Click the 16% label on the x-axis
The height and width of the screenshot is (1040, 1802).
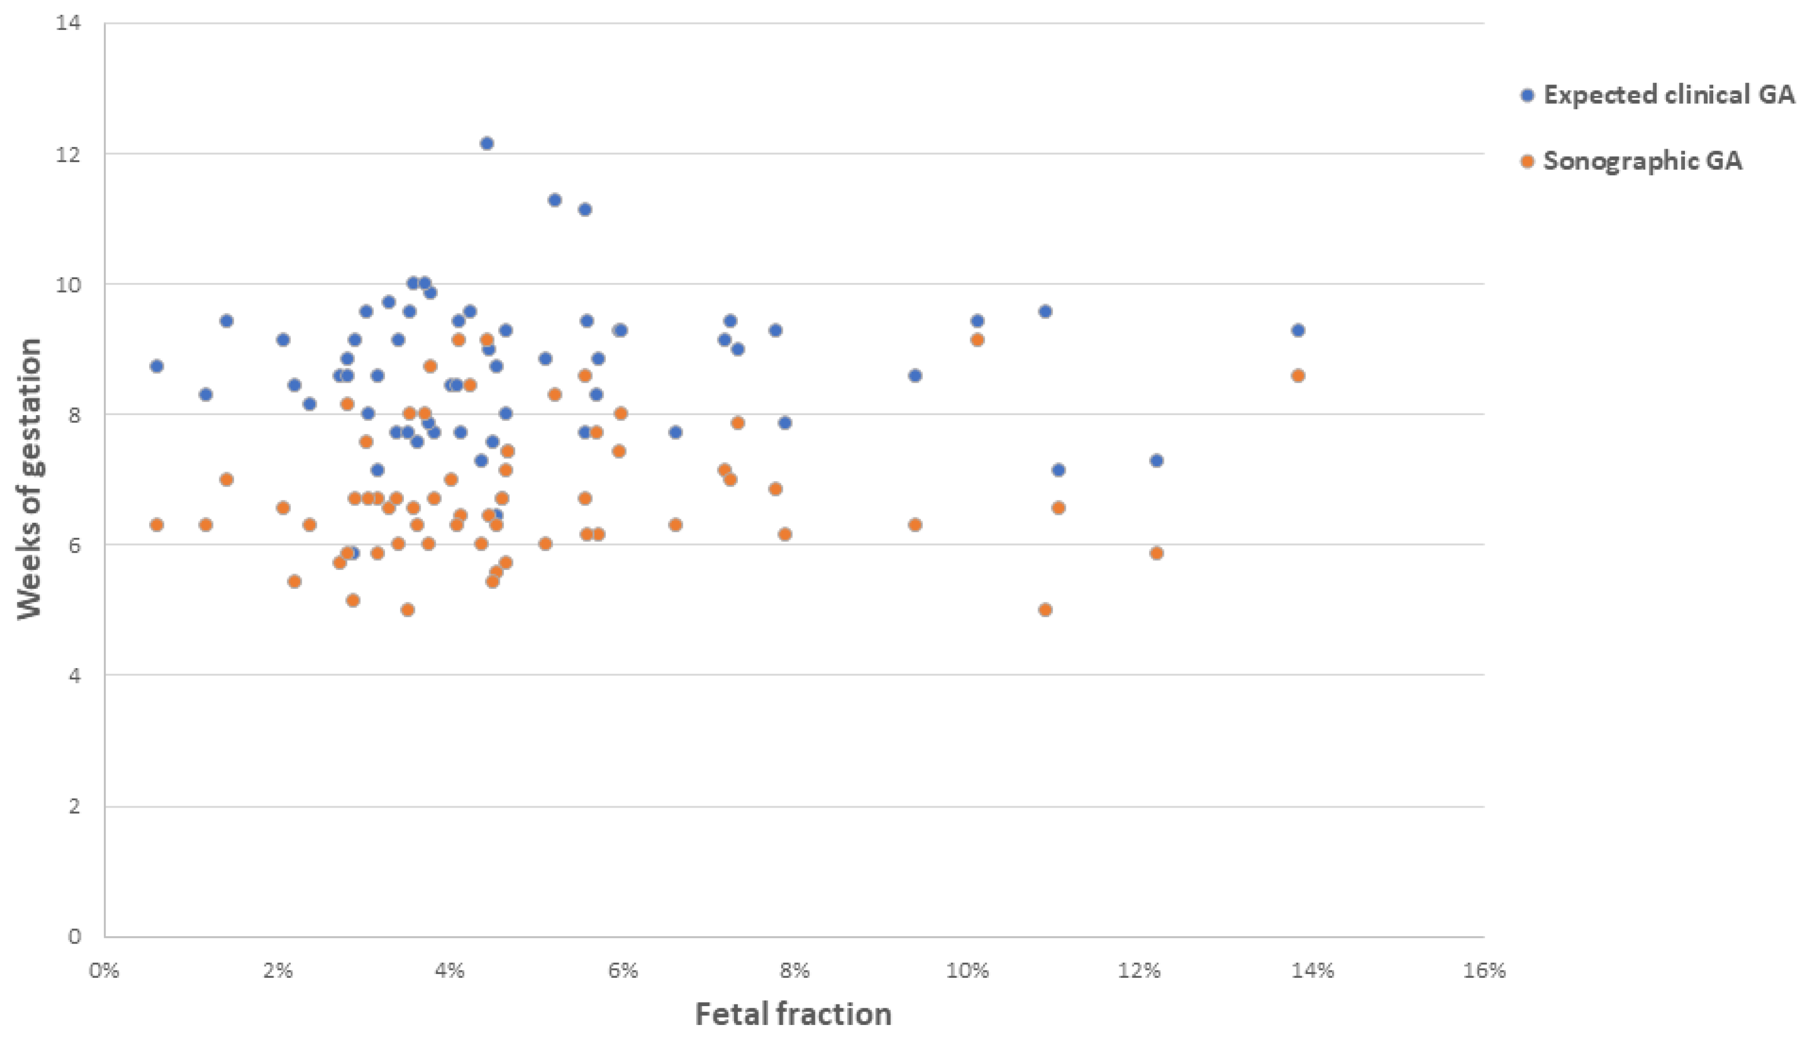point(1485,971)
